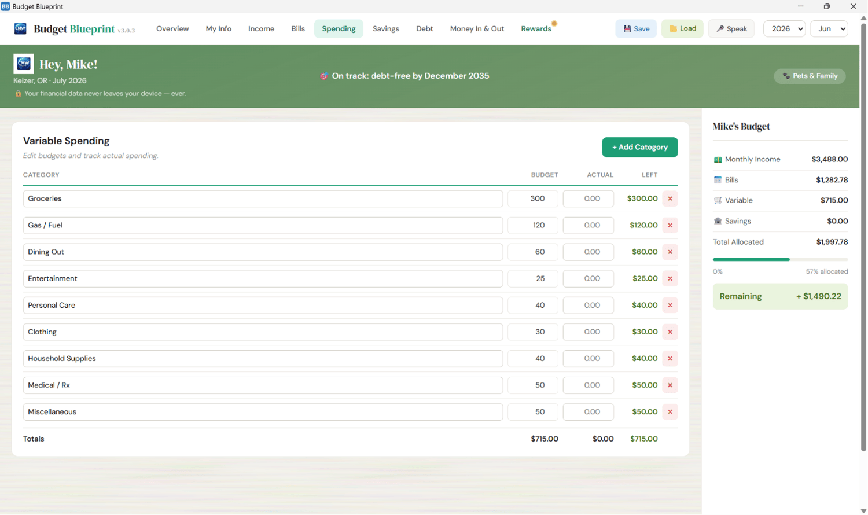
Task: Click the Clothing actual spending field
Action: click(588, 332)
